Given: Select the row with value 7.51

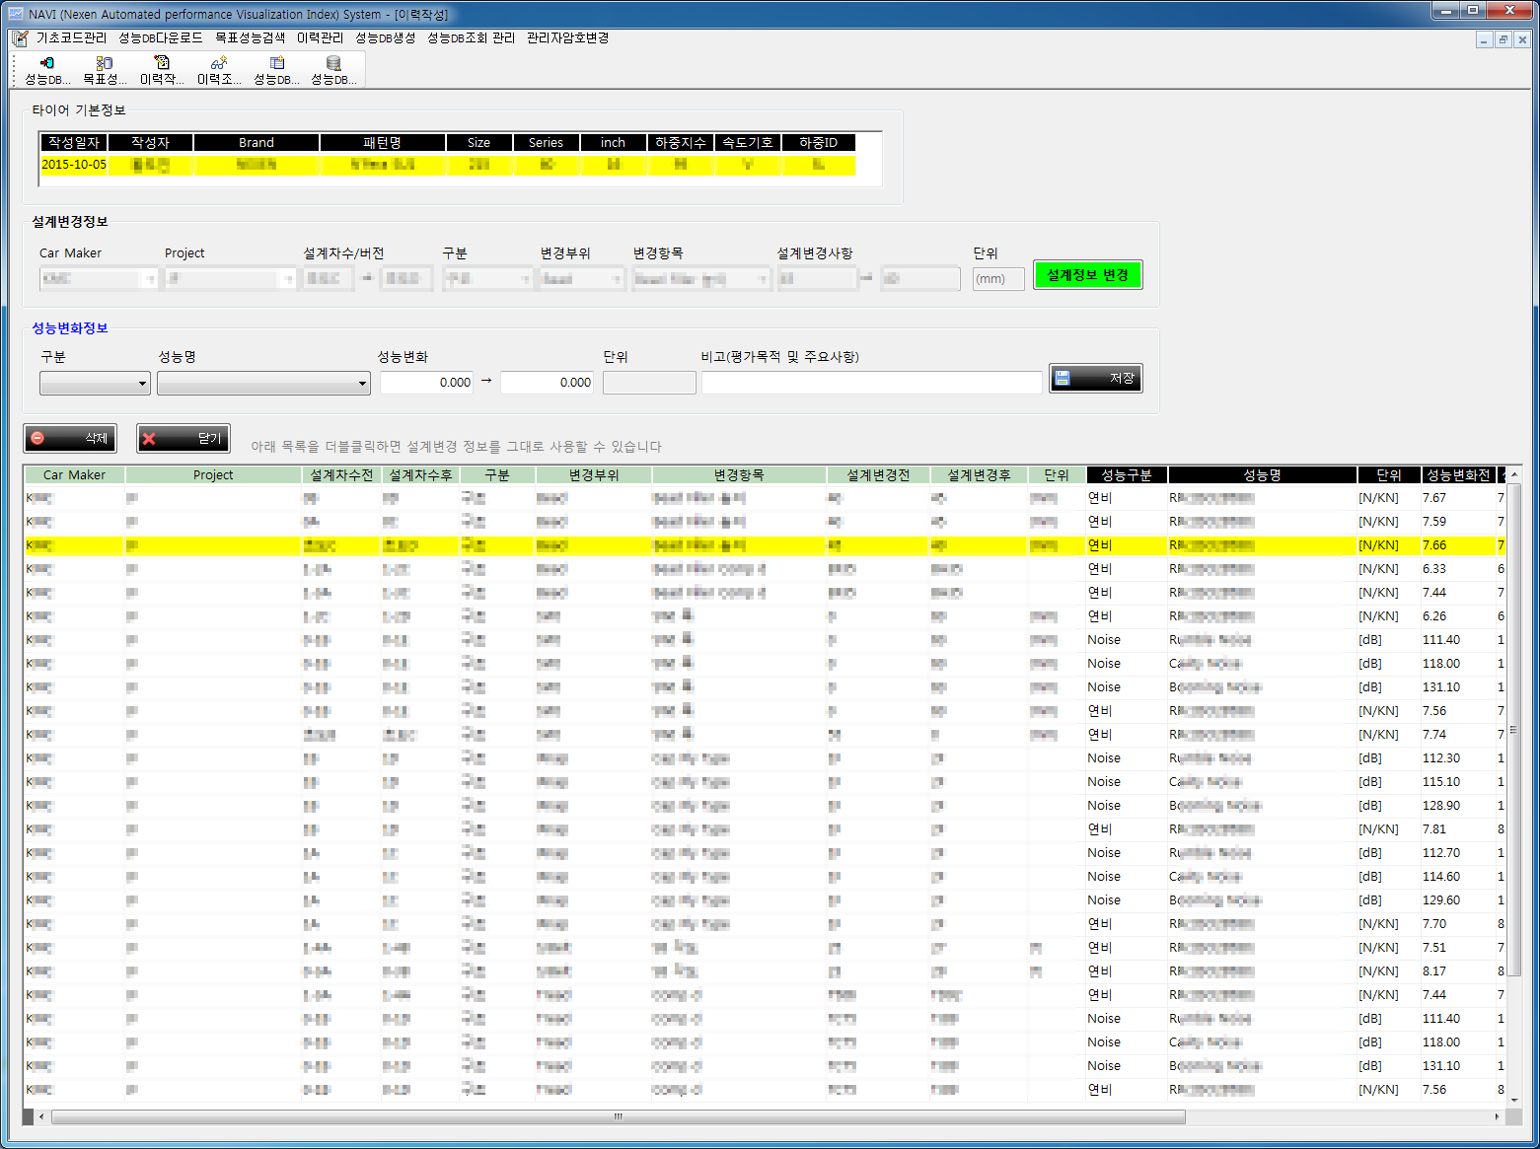Looking at the screenshot, I should pos(765,948).
